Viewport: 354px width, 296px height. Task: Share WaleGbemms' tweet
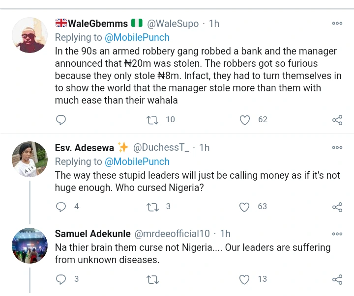point(337,120)
